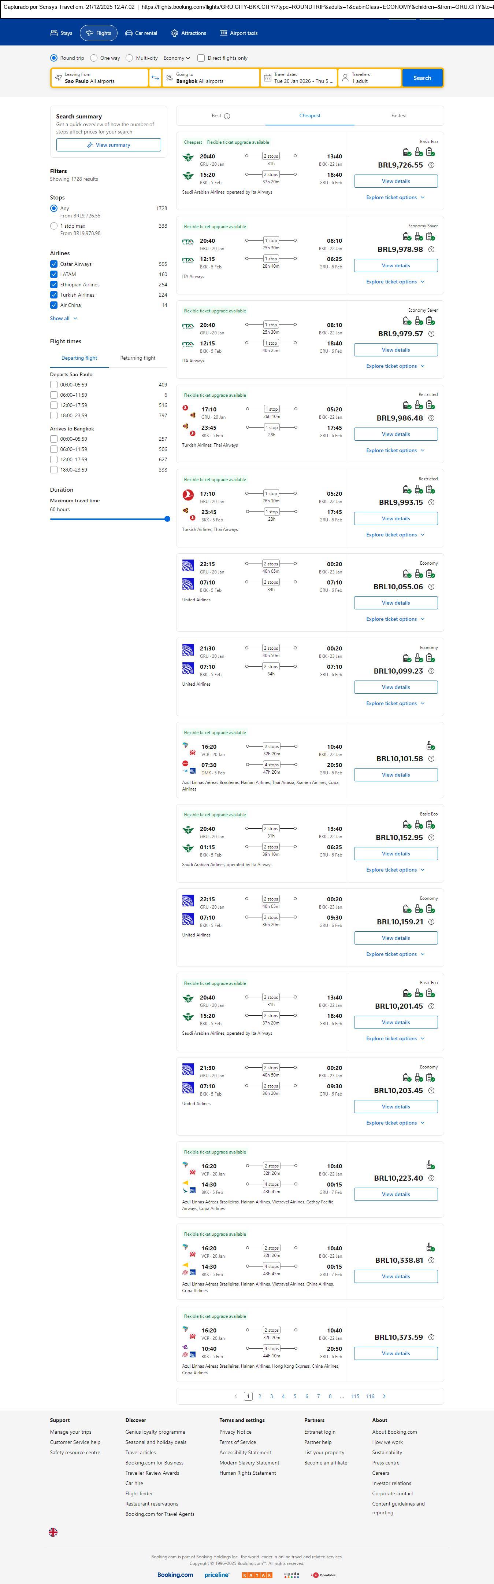
Task: Click the Going to Bangkok destination field
Action: [211, 78]
